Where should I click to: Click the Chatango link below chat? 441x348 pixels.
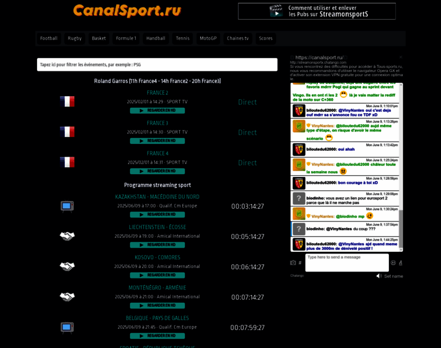point(297,275)
